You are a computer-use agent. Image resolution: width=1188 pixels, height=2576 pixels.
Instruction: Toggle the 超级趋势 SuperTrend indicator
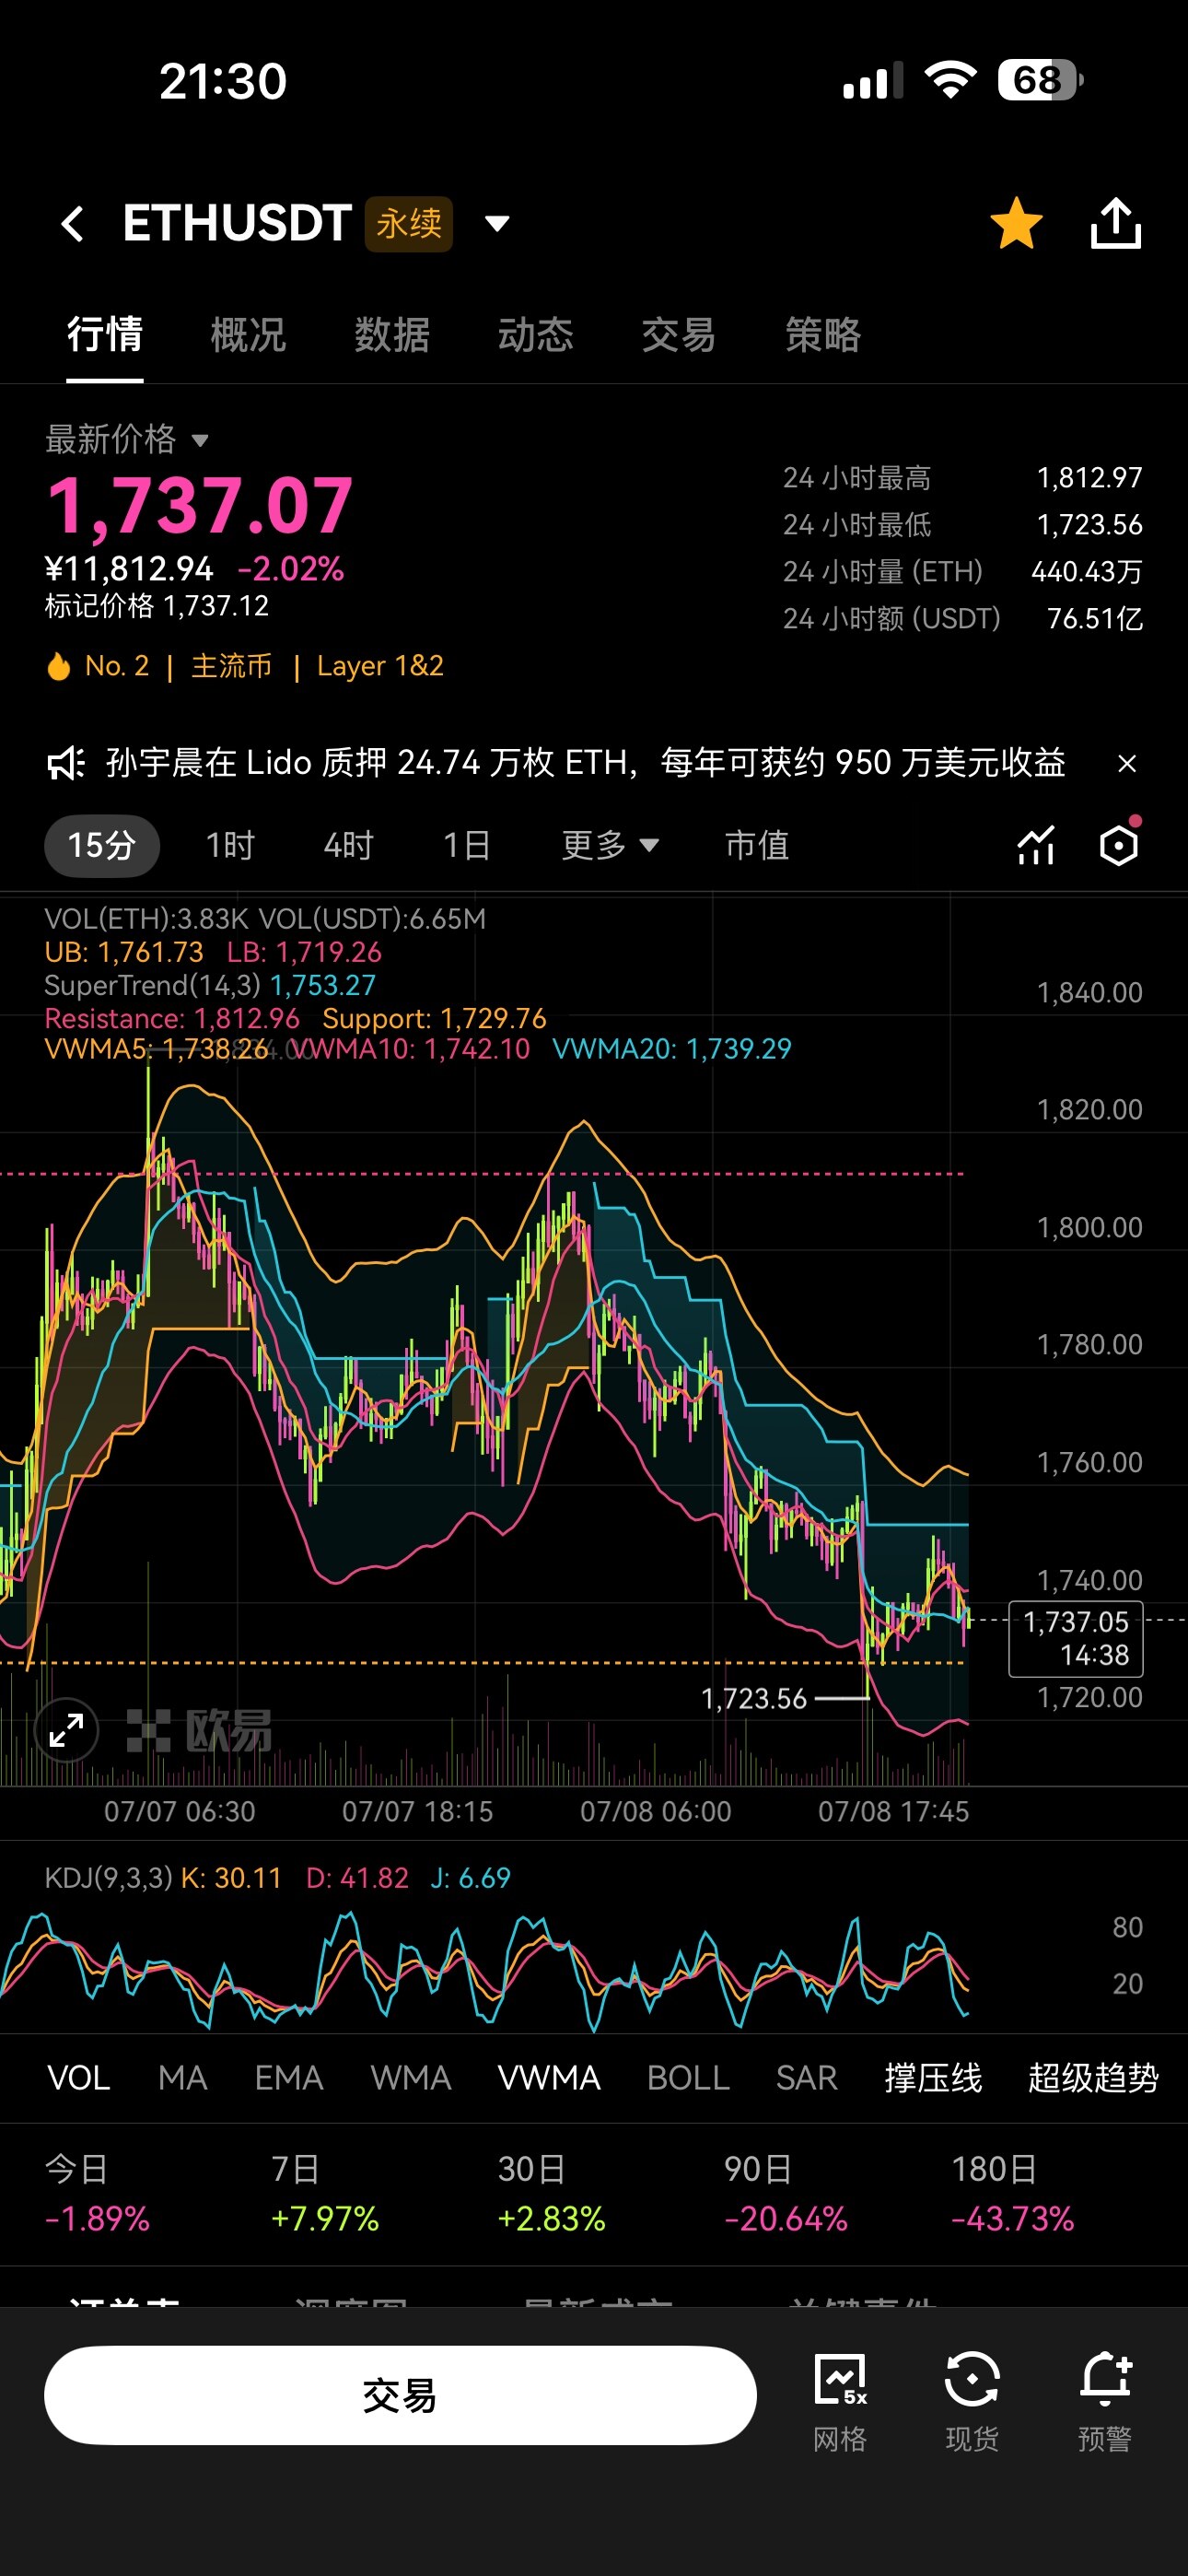(x=1093, y=2078)
